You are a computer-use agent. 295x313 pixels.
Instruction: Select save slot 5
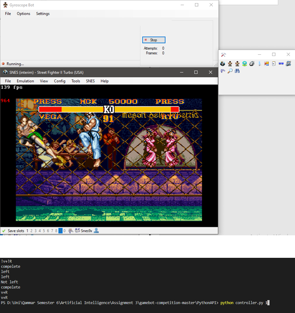(44, 231)
